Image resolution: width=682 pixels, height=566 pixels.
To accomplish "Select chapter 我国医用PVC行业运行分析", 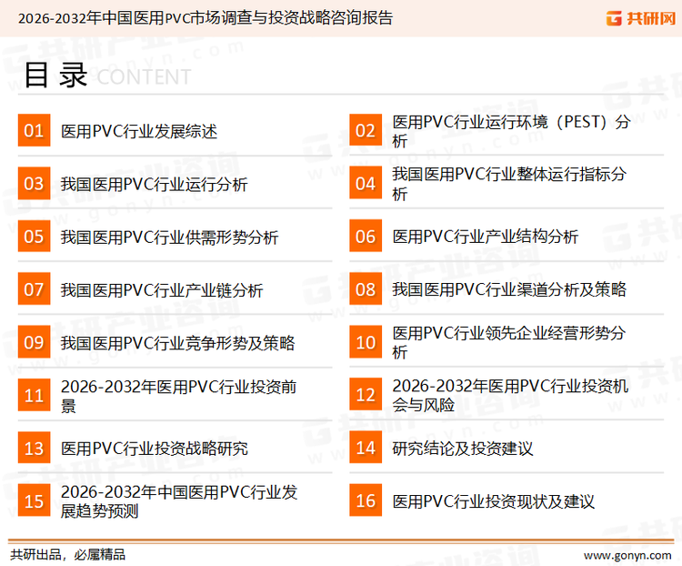I will click(154, 184).
